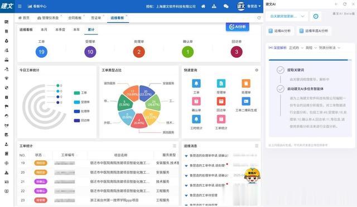357x207 pixels.
Task: Click row 23 project 浙江省台州第一技师学院ppp项目
Action: click(114, 200)
